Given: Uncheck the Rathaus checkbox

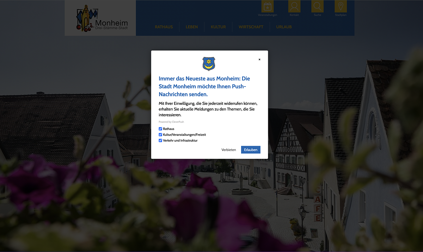Looking at the screenshot, I should (160, 129).
